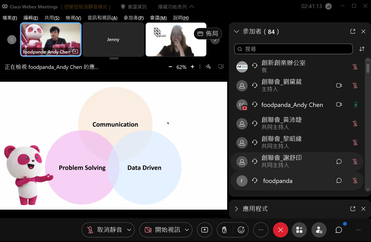Image resolution: width=371 pixels, height=242 pixels.
Task: Open the apps grid button
Action: click(299, 230)
